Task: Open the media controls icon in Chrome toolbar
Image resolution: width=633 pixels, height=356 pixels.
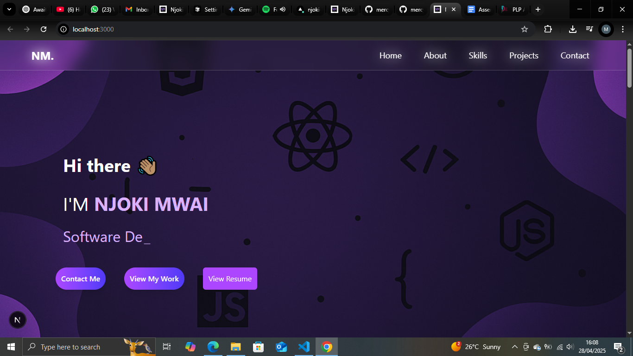Action: [589, 29]
